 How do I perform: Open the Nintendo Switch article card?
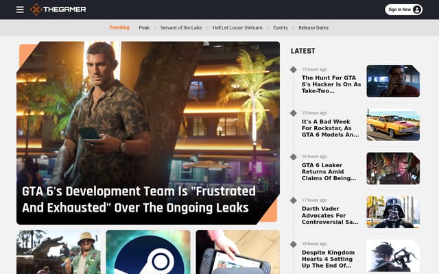(x=238, y=252)
